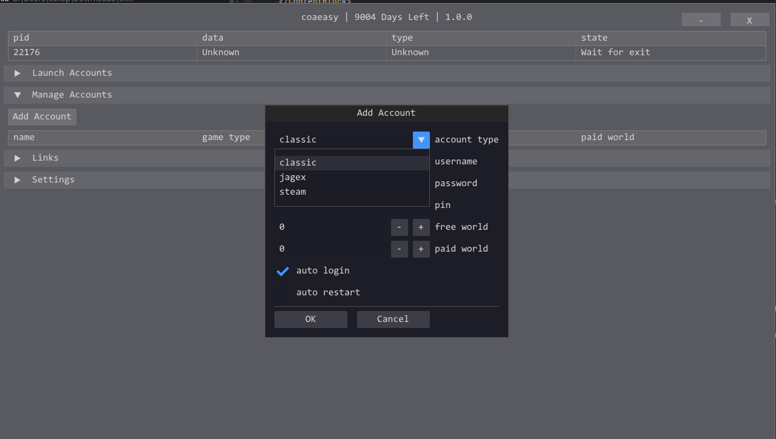Click the paid world number field
Image resolution: width=776 pixels, height=439 pixels.
[332, 249]
